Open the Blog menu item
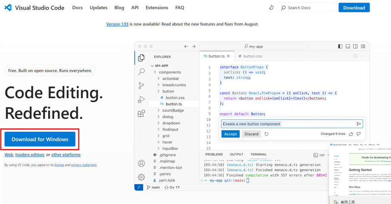This screenshot has height=204, width=391. (119, 8)
